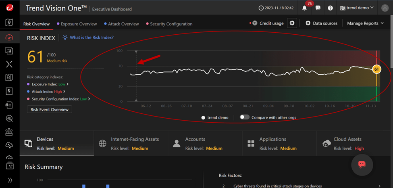
Task: Switch to the Risk Overview tab
Action: (36, 24)
